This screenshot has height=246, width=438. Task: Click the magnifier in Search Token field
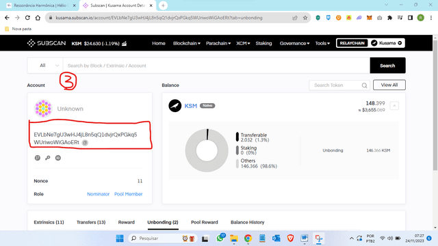(364, 85)
